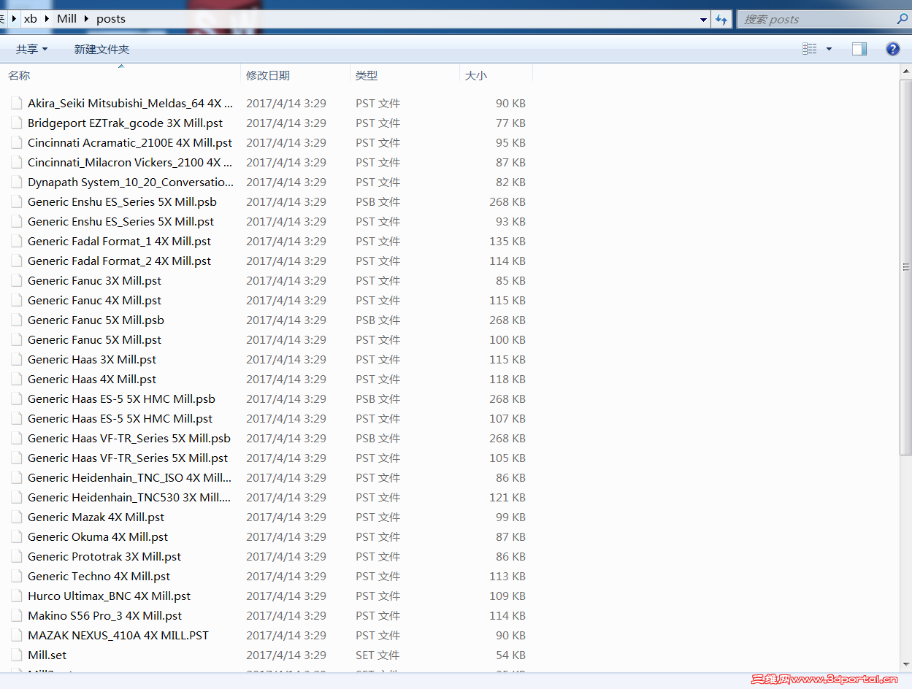This screenshot has height=689, width=912.
Task: Select the Generic Fanuc 5X Mill.pst file icon
Action: [16, 339]
